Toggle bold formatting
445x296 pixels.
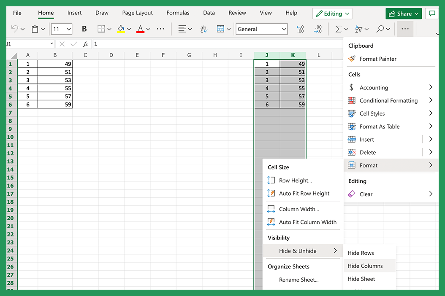pyautogui.click(x=84, y=29)
